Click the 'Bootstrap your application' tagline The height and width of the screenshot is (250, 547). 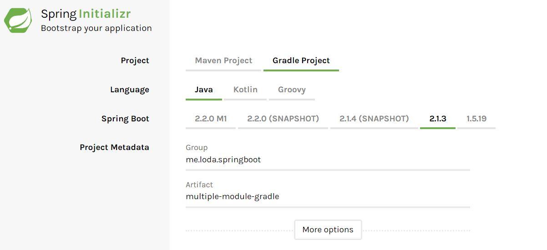[96, 28]
